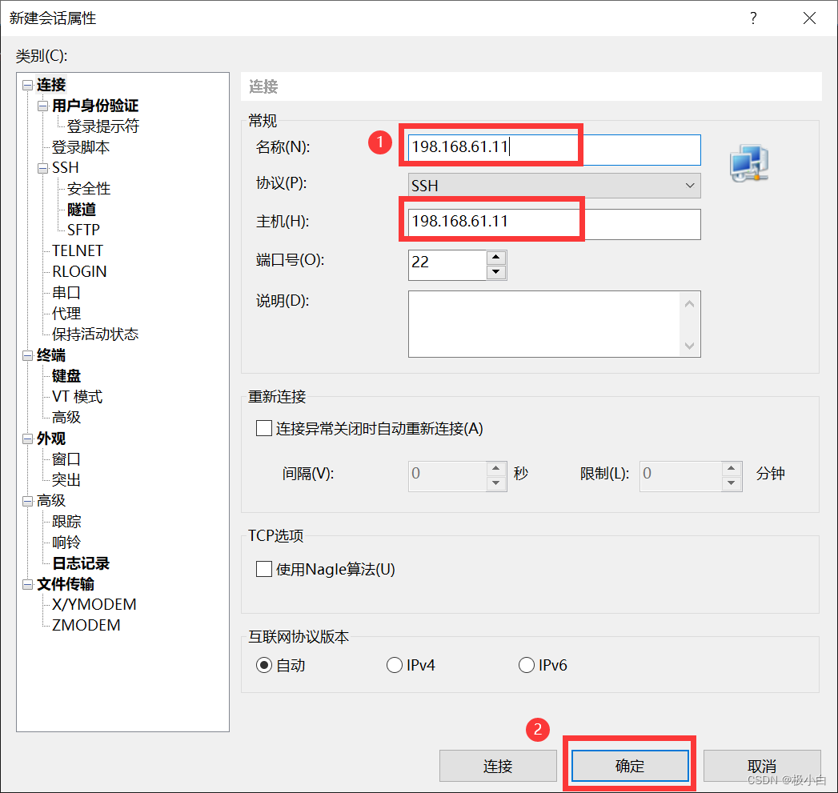Open the ZMODEM settings page
This screenshot has width=838, height=793.
coord(84,625)
